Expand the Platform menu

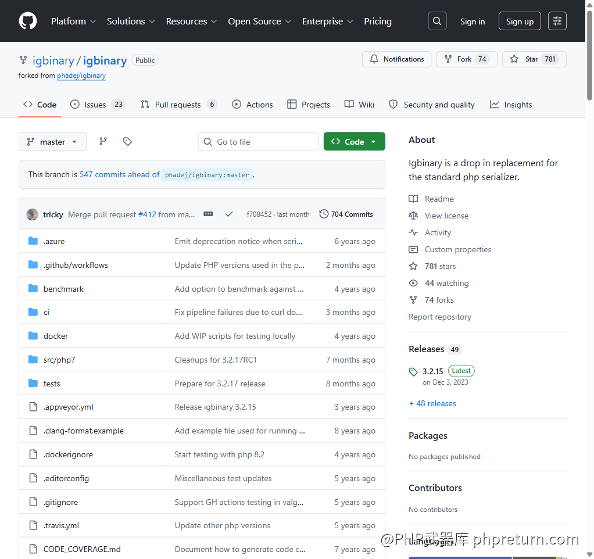[x=73, y=21]
